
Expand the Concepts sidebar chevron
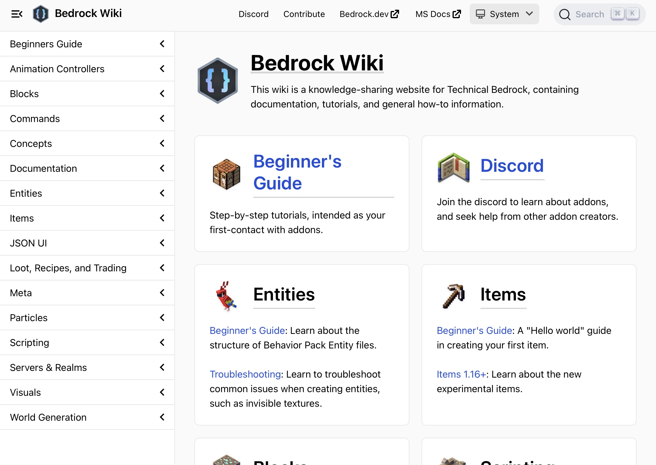tap(162, 144)
